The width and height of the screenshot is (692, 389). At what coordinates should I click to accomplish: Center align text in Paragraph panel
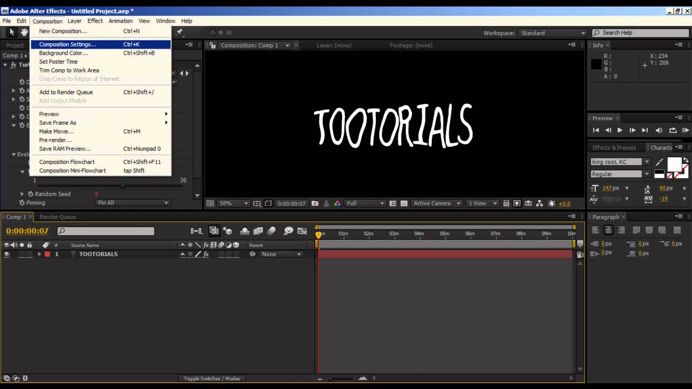(x=608, y=230)
